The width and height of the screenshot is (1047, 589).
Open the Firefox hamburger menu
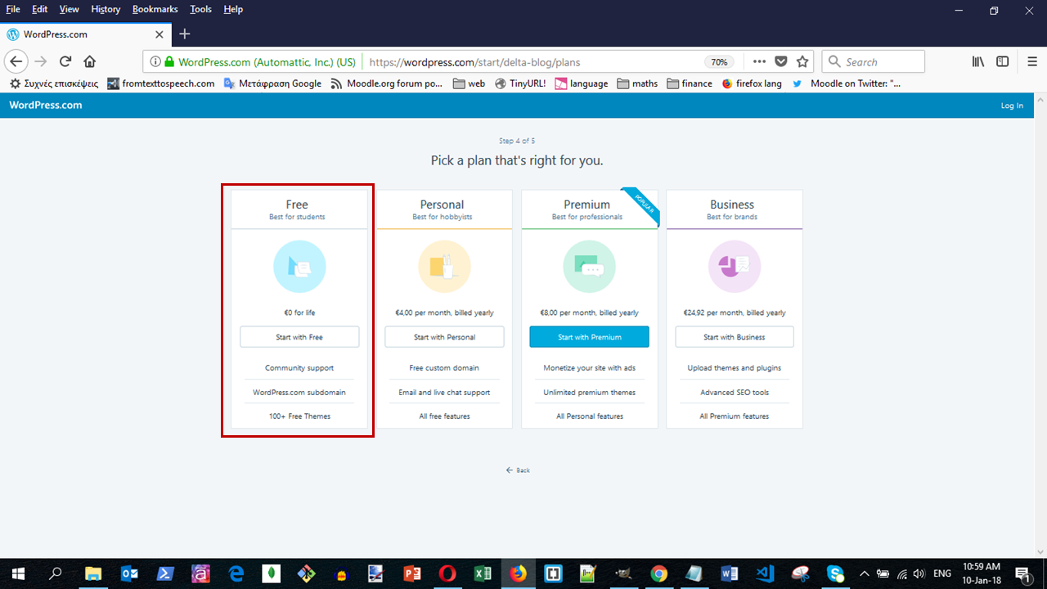[1033, 61]
